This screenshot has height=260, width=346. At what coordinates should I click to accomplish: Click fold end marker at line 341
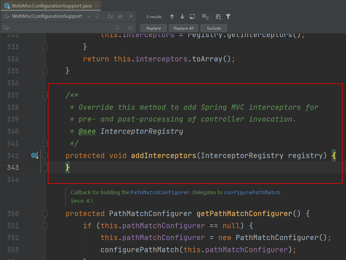tap(45, 143)
